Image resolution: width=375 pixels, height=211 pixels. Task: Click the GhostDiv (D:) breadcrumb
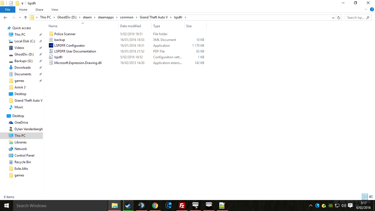tap(67, 17)
